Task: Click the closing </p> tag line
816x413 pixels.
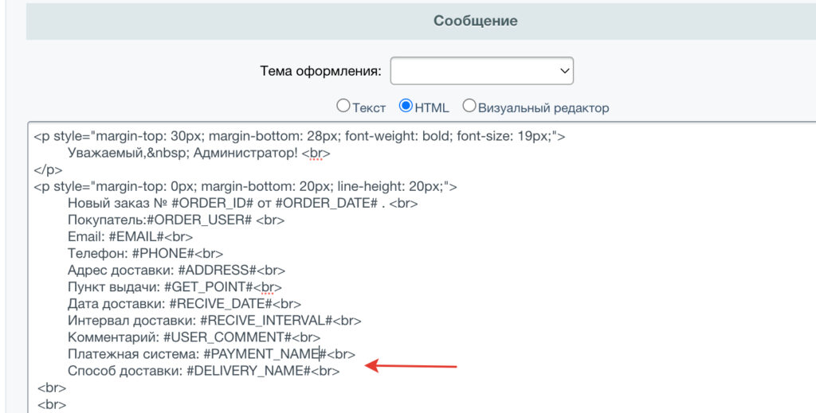Action: click(48, 169)
